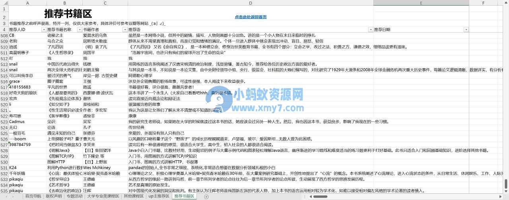Select cell containing 《人生哲思录》
509x200 pixels.
pyautogui.click(x=64, y=53)
